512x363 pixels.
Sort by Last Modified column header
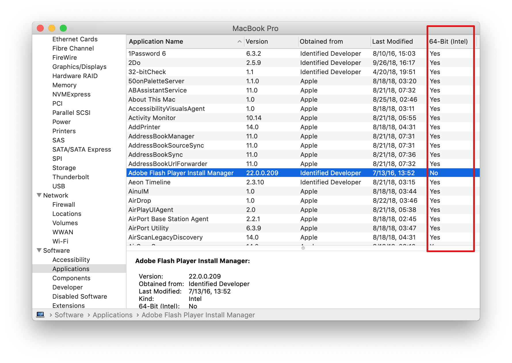(399, 42)
